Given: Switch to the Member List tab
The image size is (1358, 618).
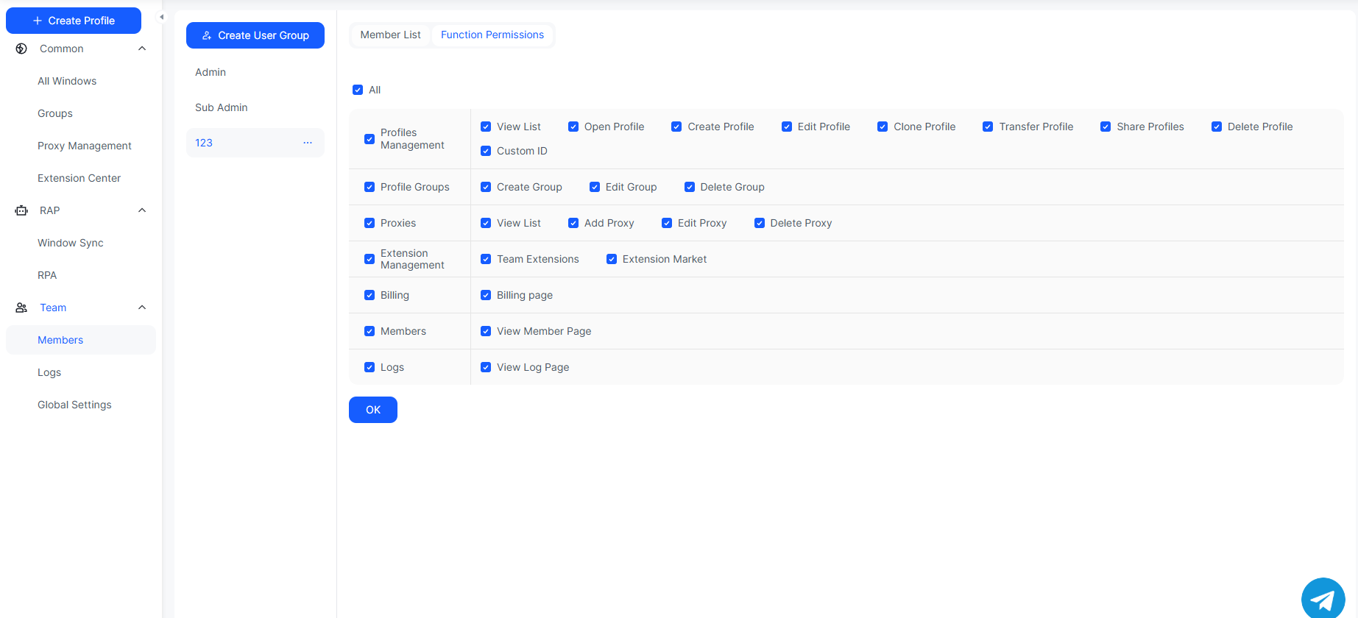Looking at the screenshot, I should pos(390,35).
